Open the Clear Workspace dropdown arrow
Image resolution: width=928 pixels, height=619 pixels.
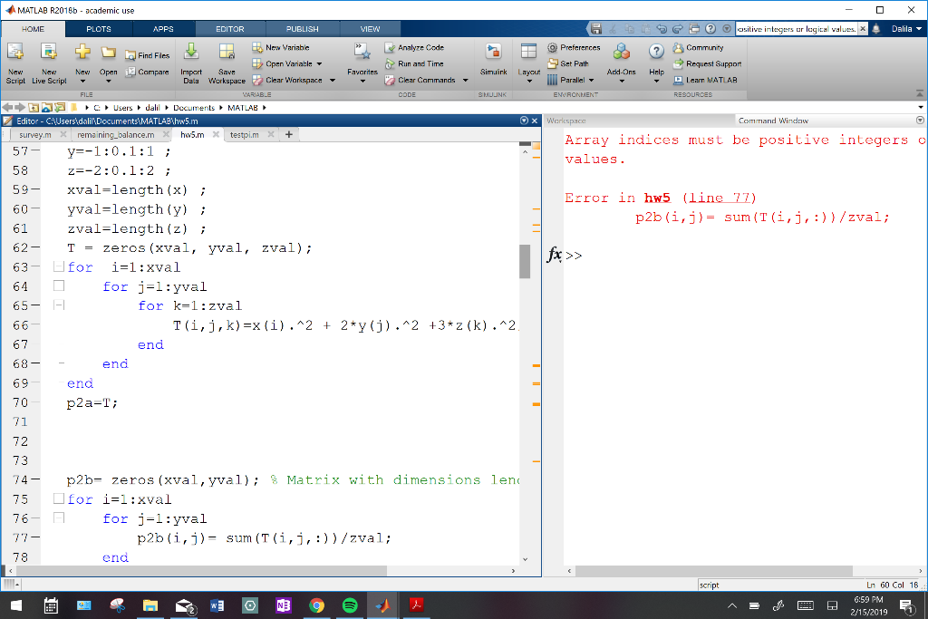pyautogui.click(x=331, y=80)
